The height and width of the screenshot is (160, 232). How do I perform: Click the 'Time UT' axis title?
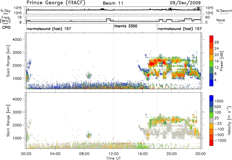pos(113,158)
